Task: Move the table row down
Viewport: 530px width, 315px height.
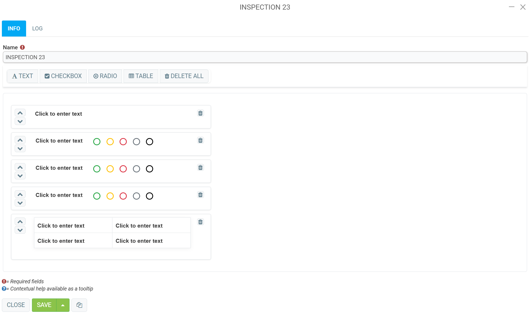Action: 20,230
